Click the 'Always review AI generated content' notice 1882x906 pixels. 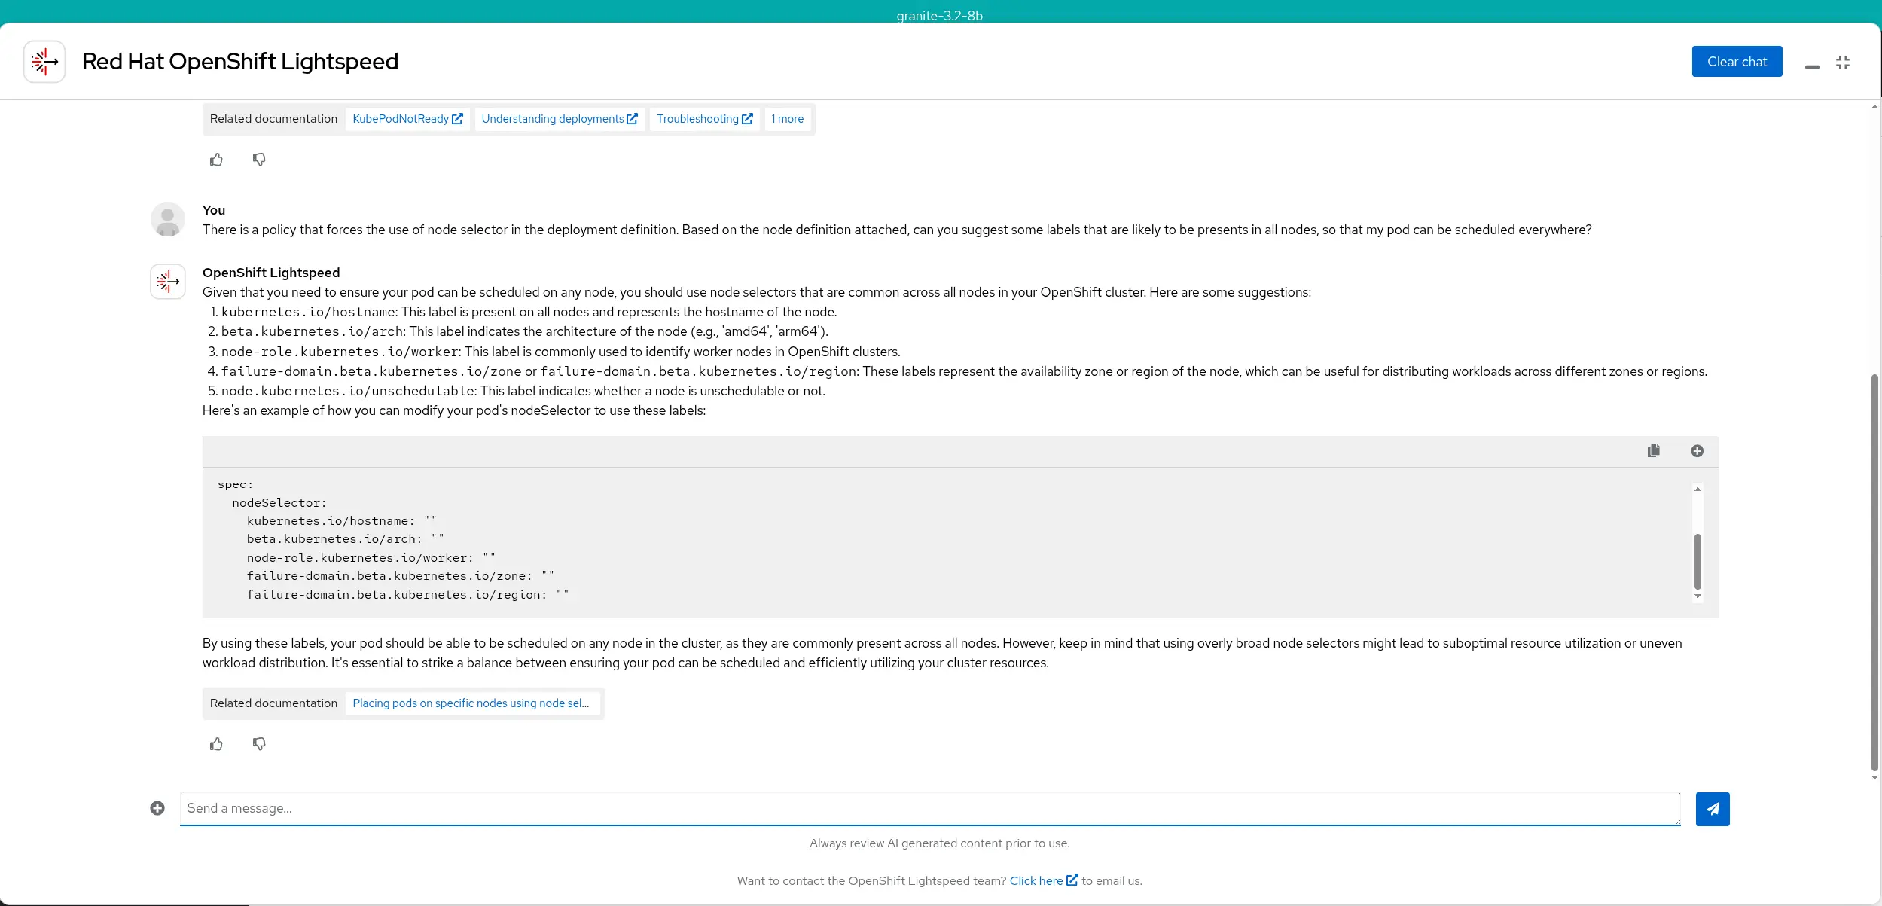939,843
